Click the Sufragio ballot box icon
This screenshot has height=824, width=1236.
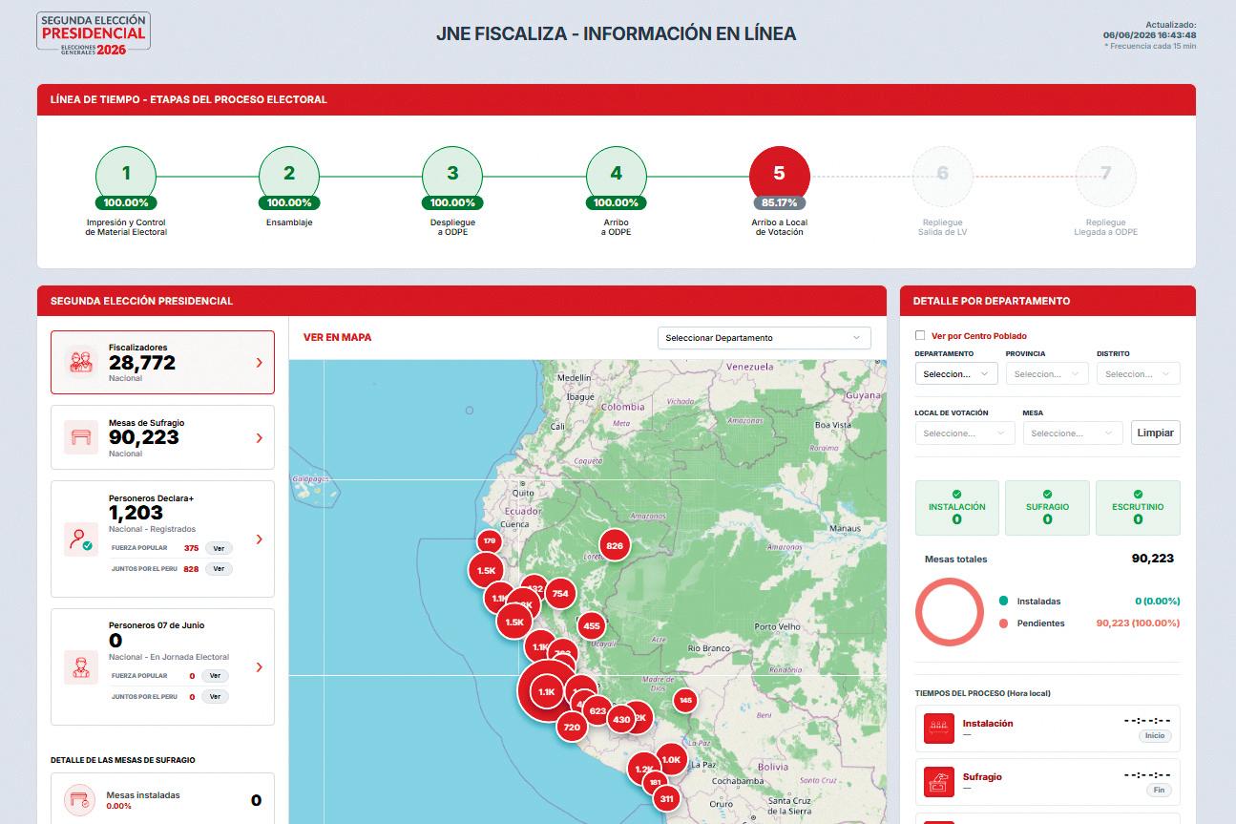[x=939, y=783]
